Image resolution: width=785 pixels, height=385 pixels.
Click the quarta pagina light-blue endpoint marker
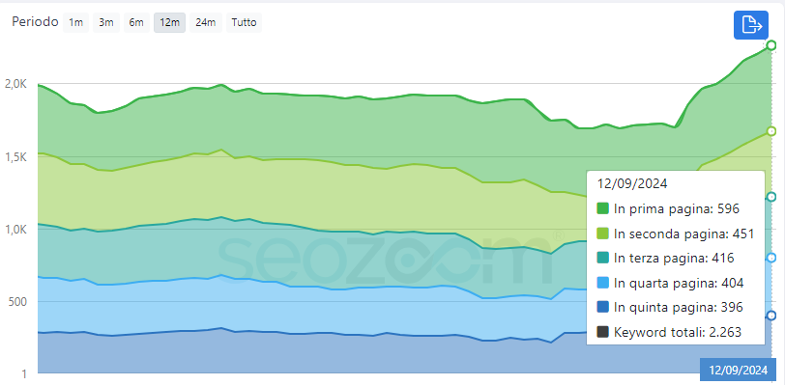click(771, 258)
